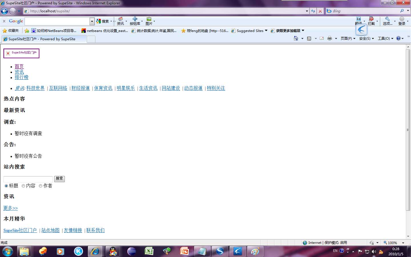
Task: Click the vertical scrollbar thumb
Action: 408,130
